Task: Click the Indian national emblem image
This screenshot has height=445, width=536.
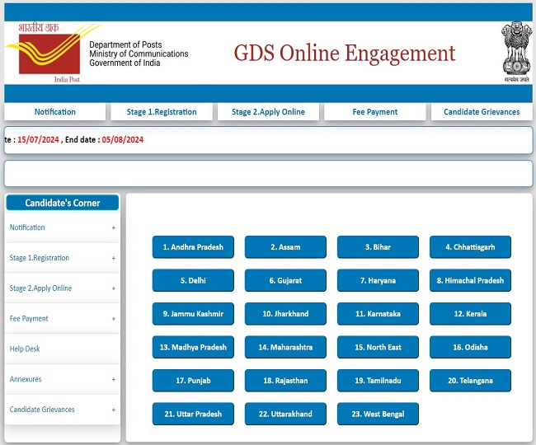Action: 516,52
